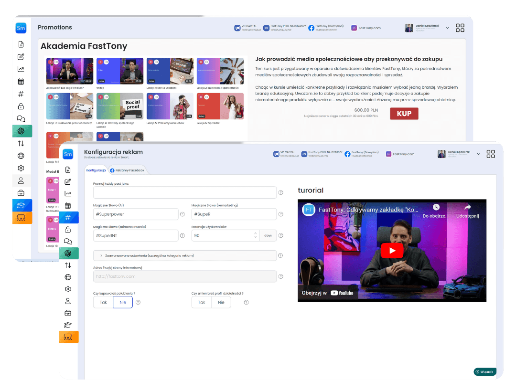Click the Sm logo in Konfiguracja reklam window

(68, 154)
